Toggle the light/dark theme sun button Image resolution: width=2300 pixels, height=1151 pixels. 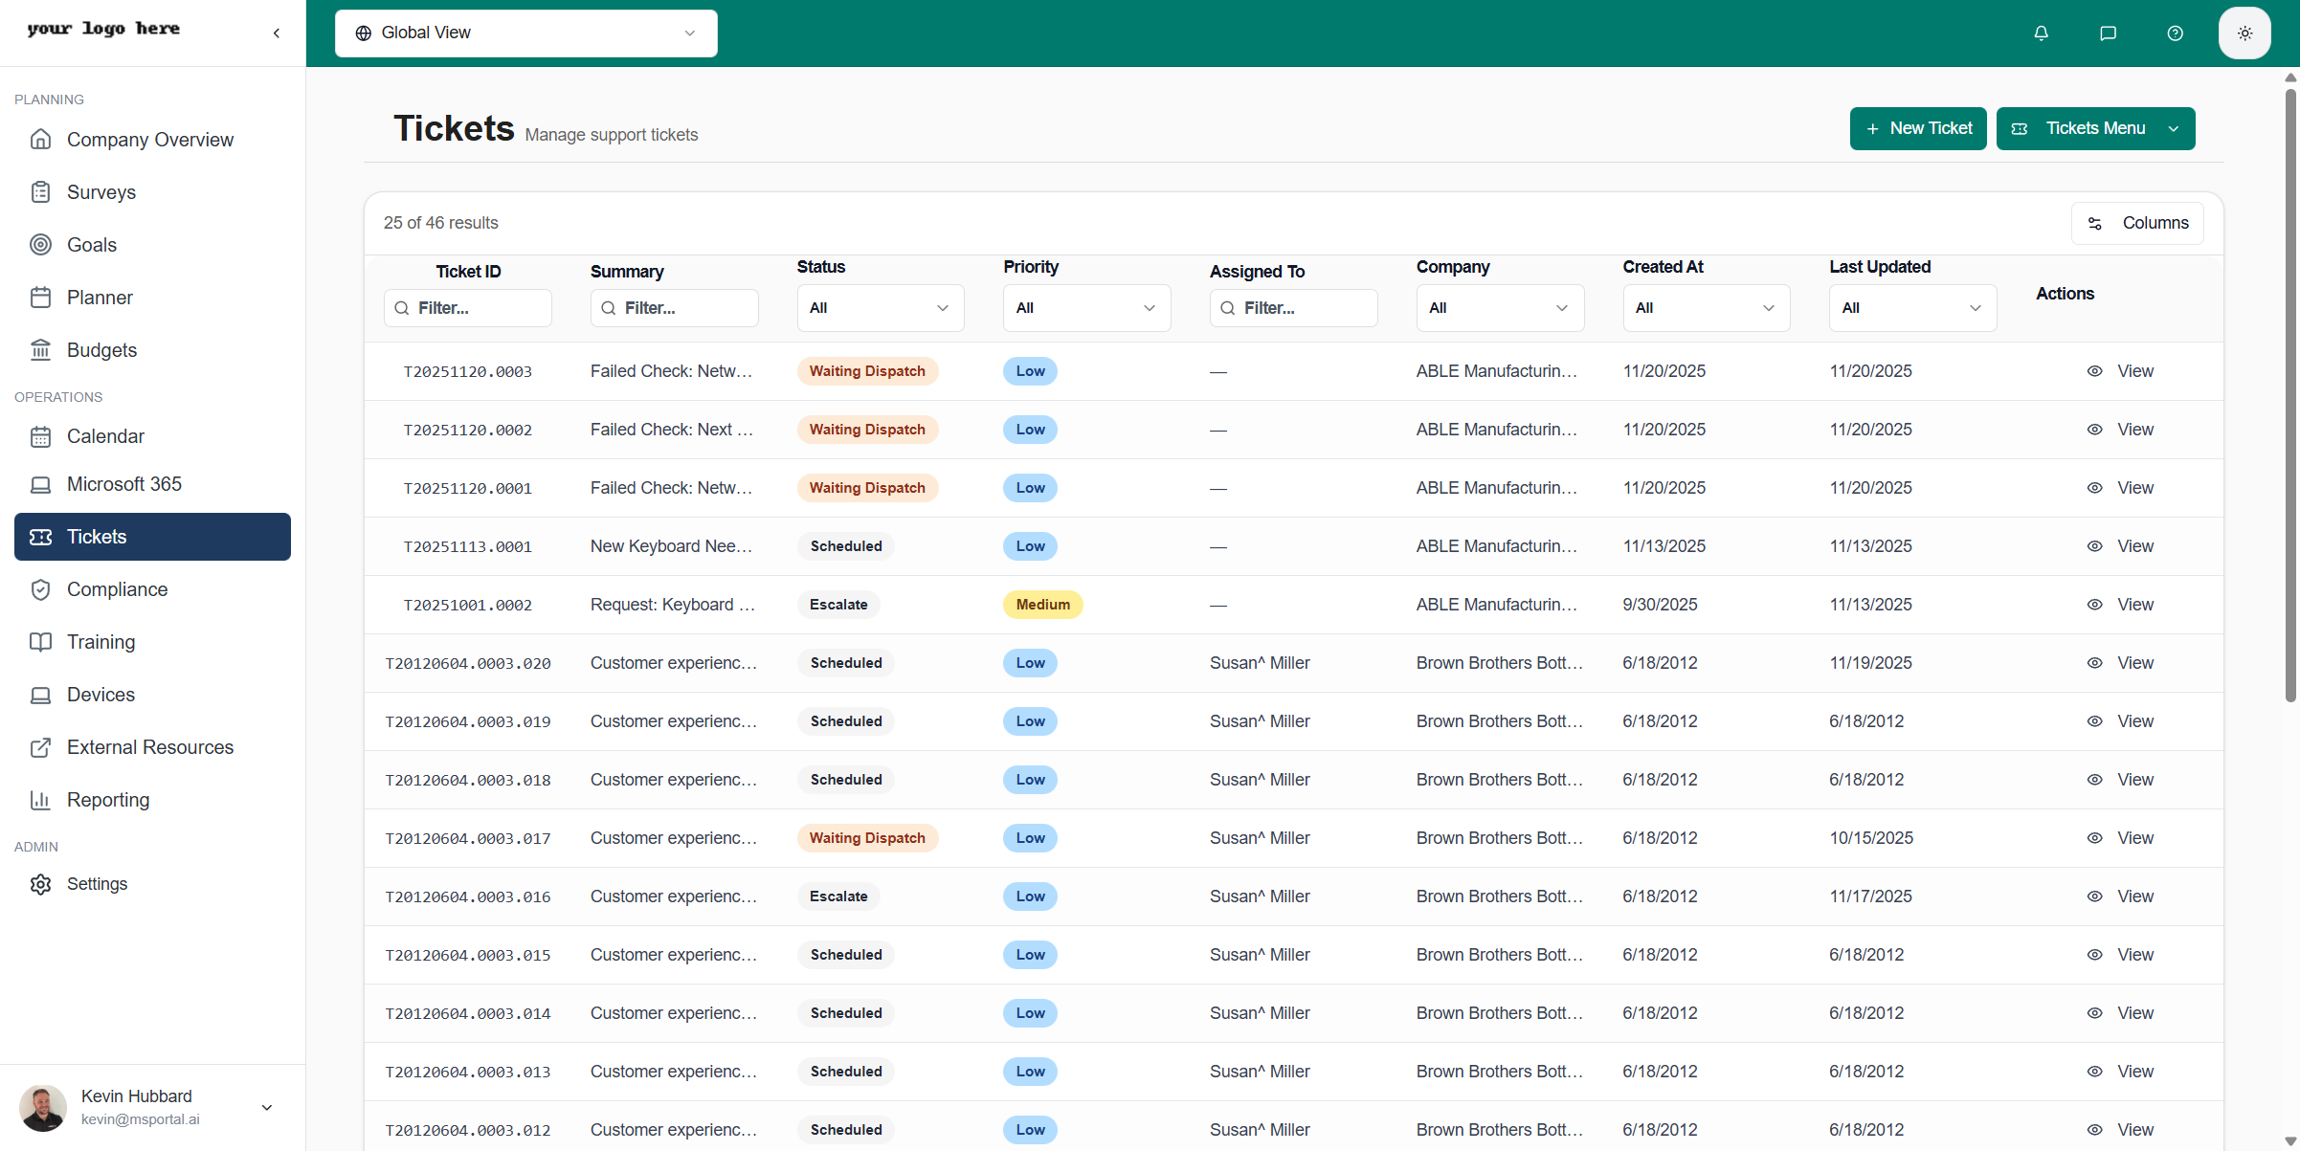(2244, 33)
